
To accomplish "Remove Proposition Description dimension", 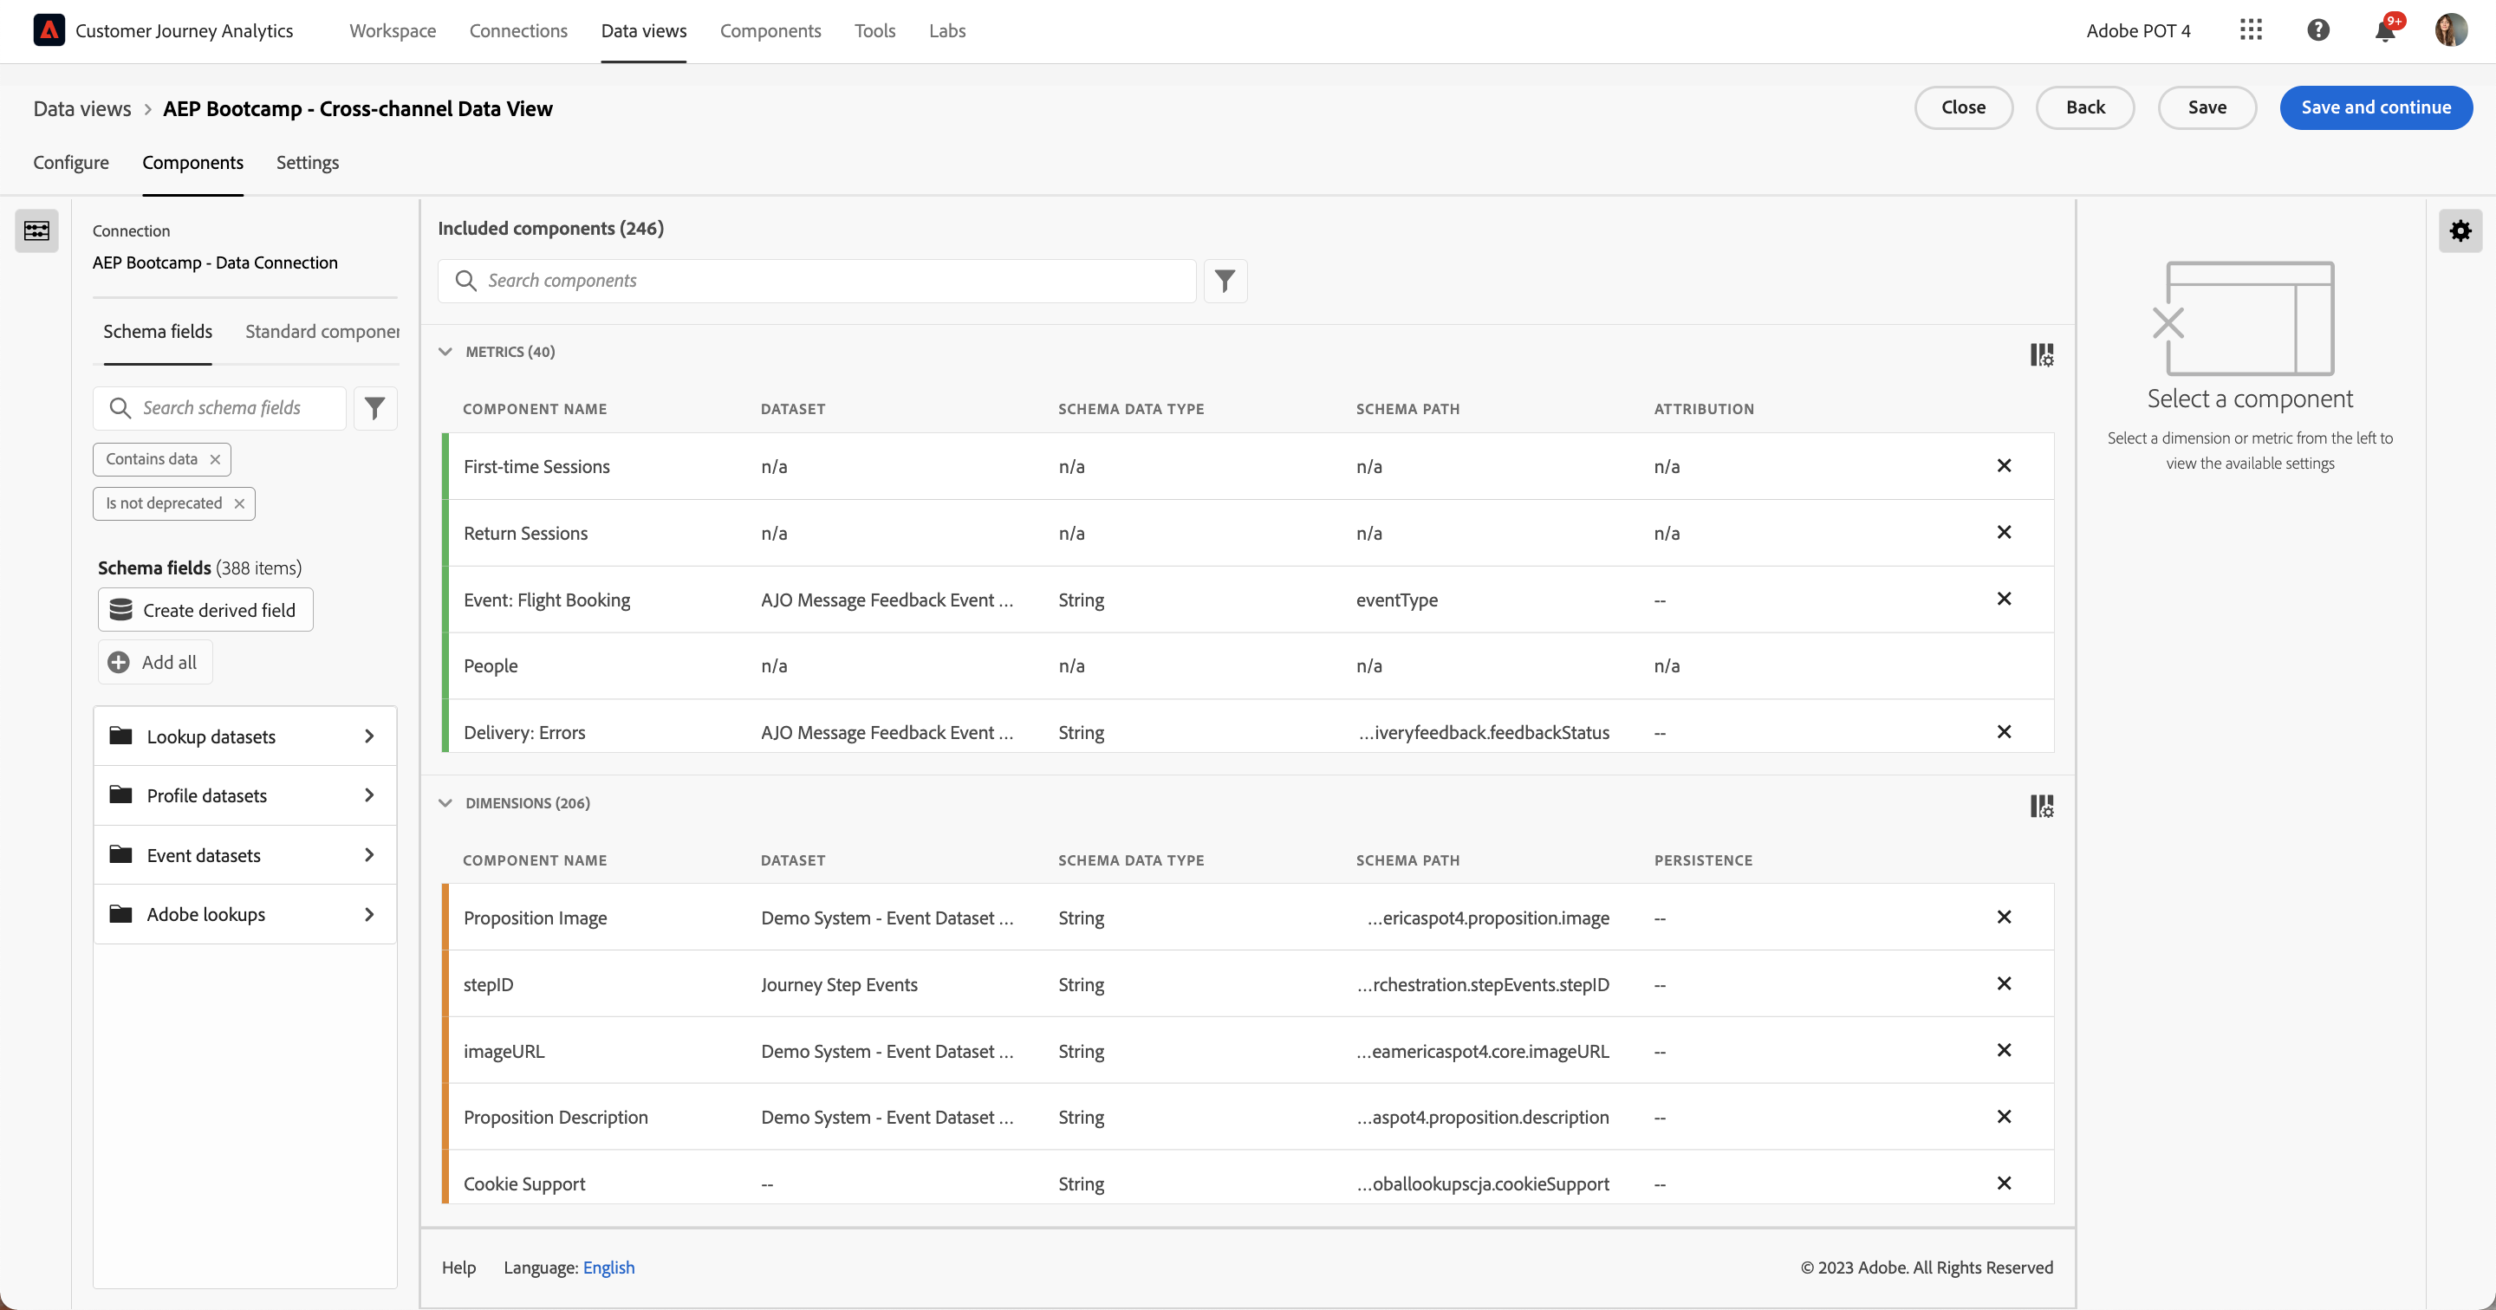I will [x=2004, y=1116].
